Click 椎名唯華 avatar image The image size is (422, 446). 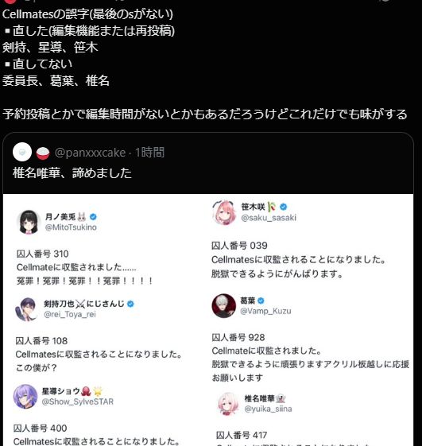click(228, 404)
